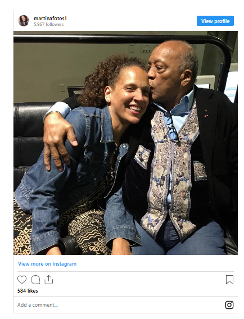Viewport: 244px width, 319px height.
Task: Open the embedded photo of the post
Action: tap(125, 143)
